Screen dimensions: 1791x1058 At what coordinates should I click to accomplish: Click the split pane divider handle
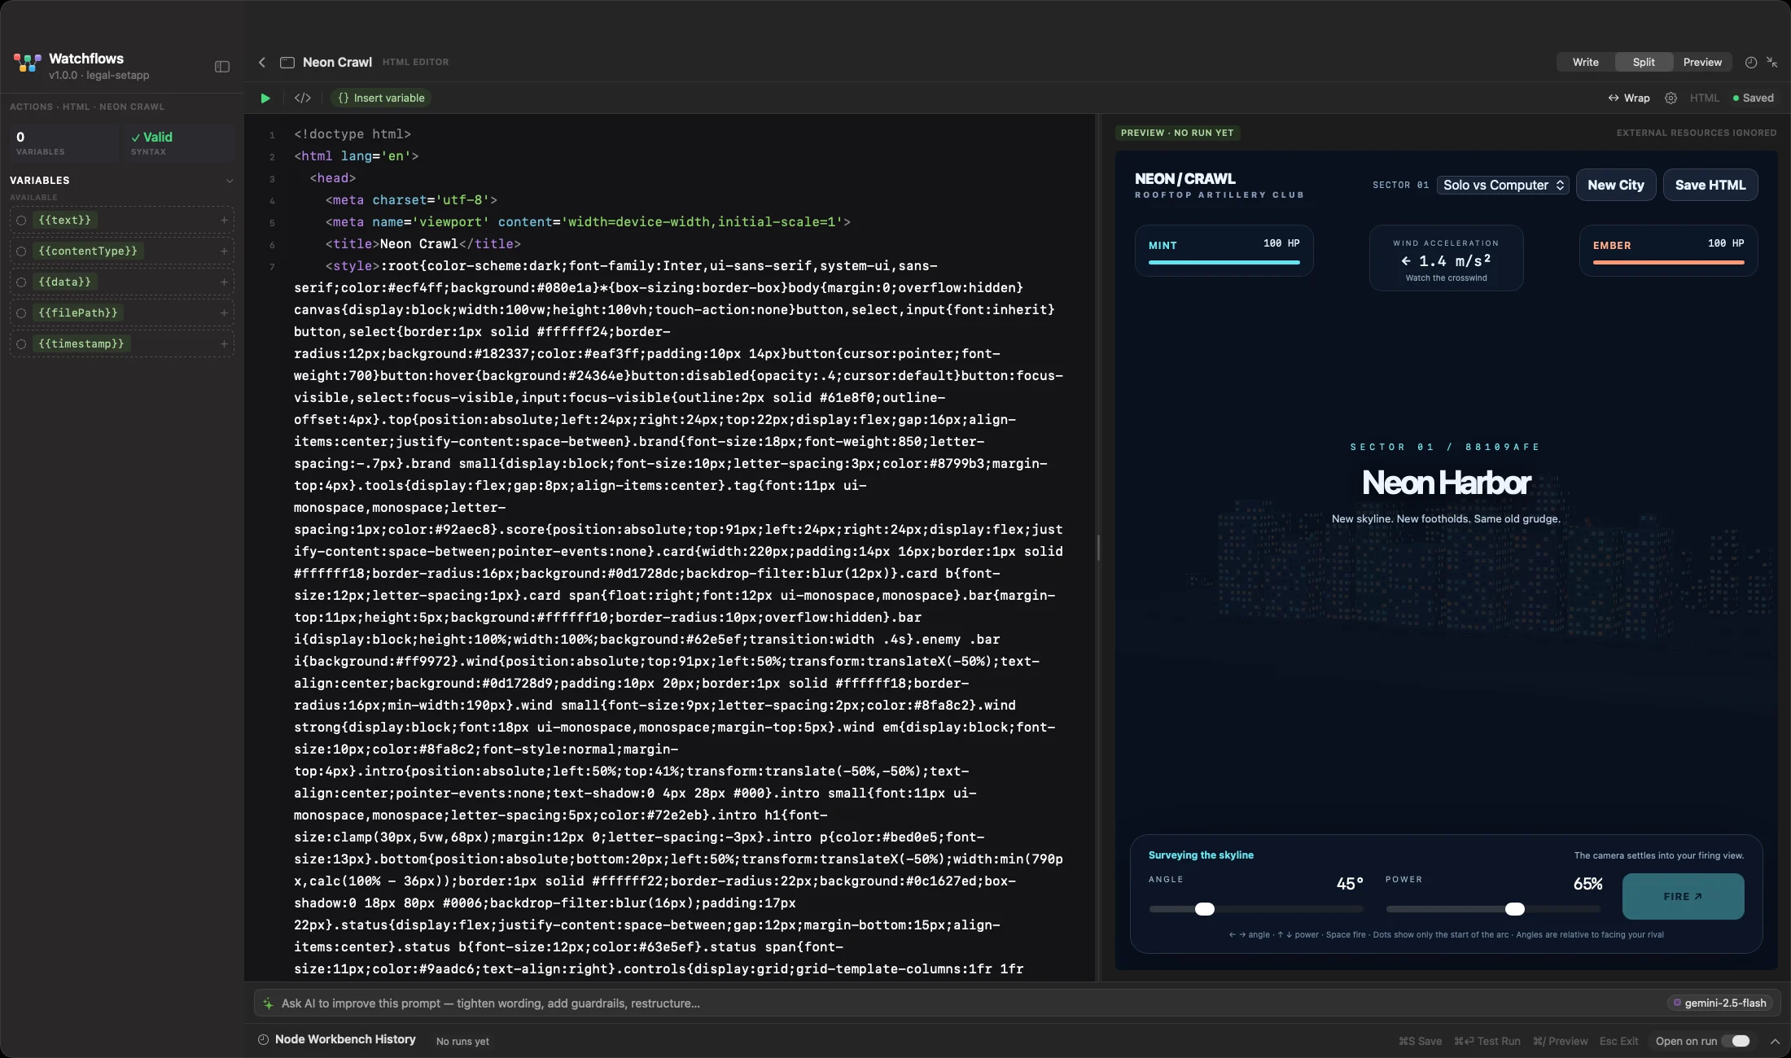(x=1098, y=547)
